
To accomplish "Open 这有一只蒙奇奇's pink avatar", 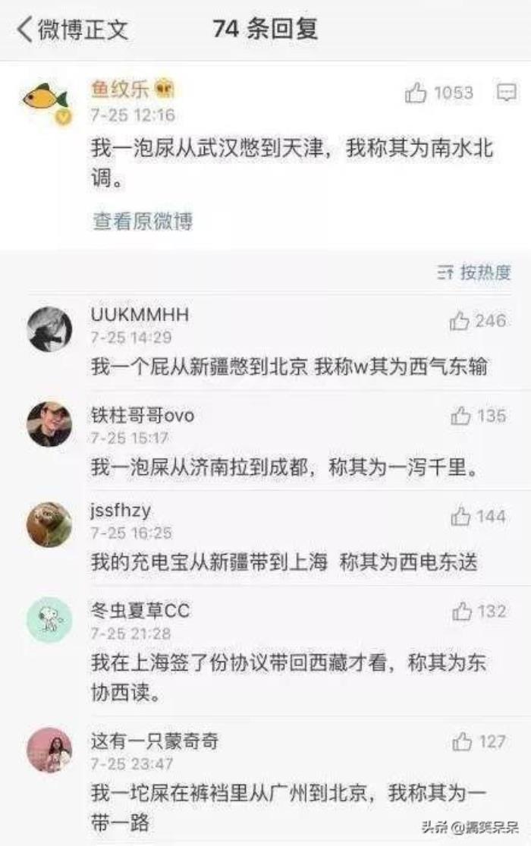I will pos(49,750).
